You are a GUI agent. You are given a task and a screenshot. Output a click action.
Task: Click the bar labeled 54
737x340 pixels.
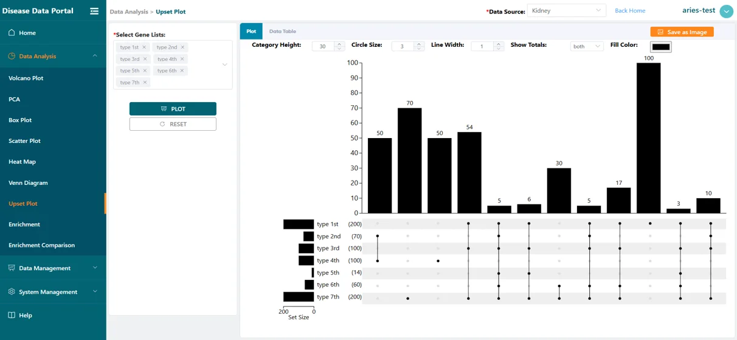point(469,173)
